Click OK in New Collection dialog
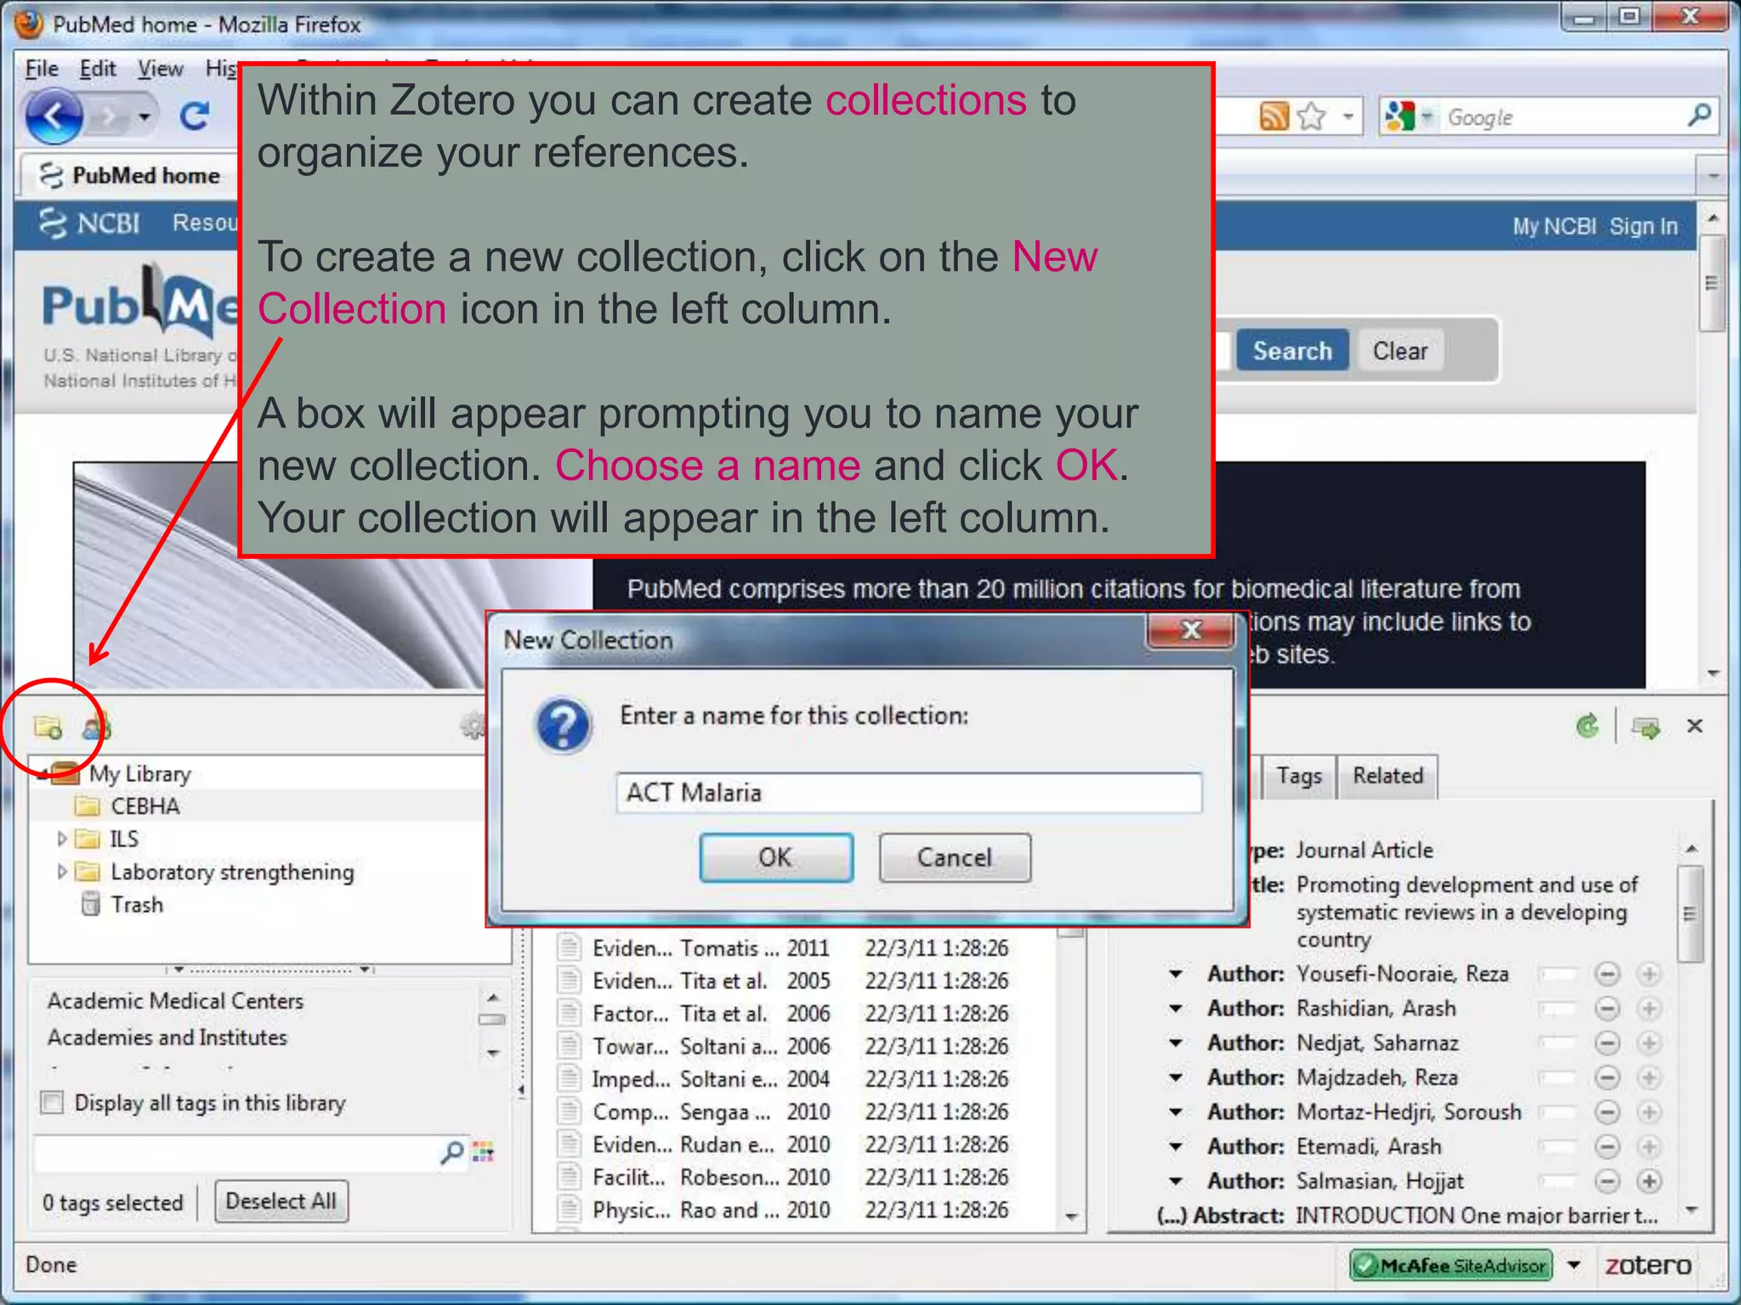This screenshot has width=1741, height=1305. pos(775,858)
